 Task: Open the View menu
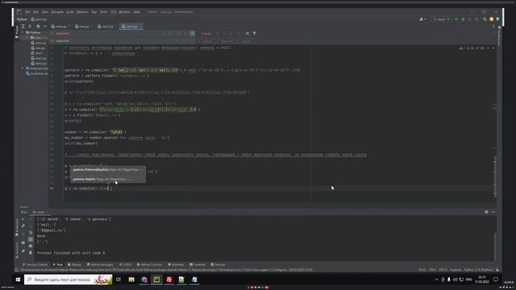click(45, 12)
